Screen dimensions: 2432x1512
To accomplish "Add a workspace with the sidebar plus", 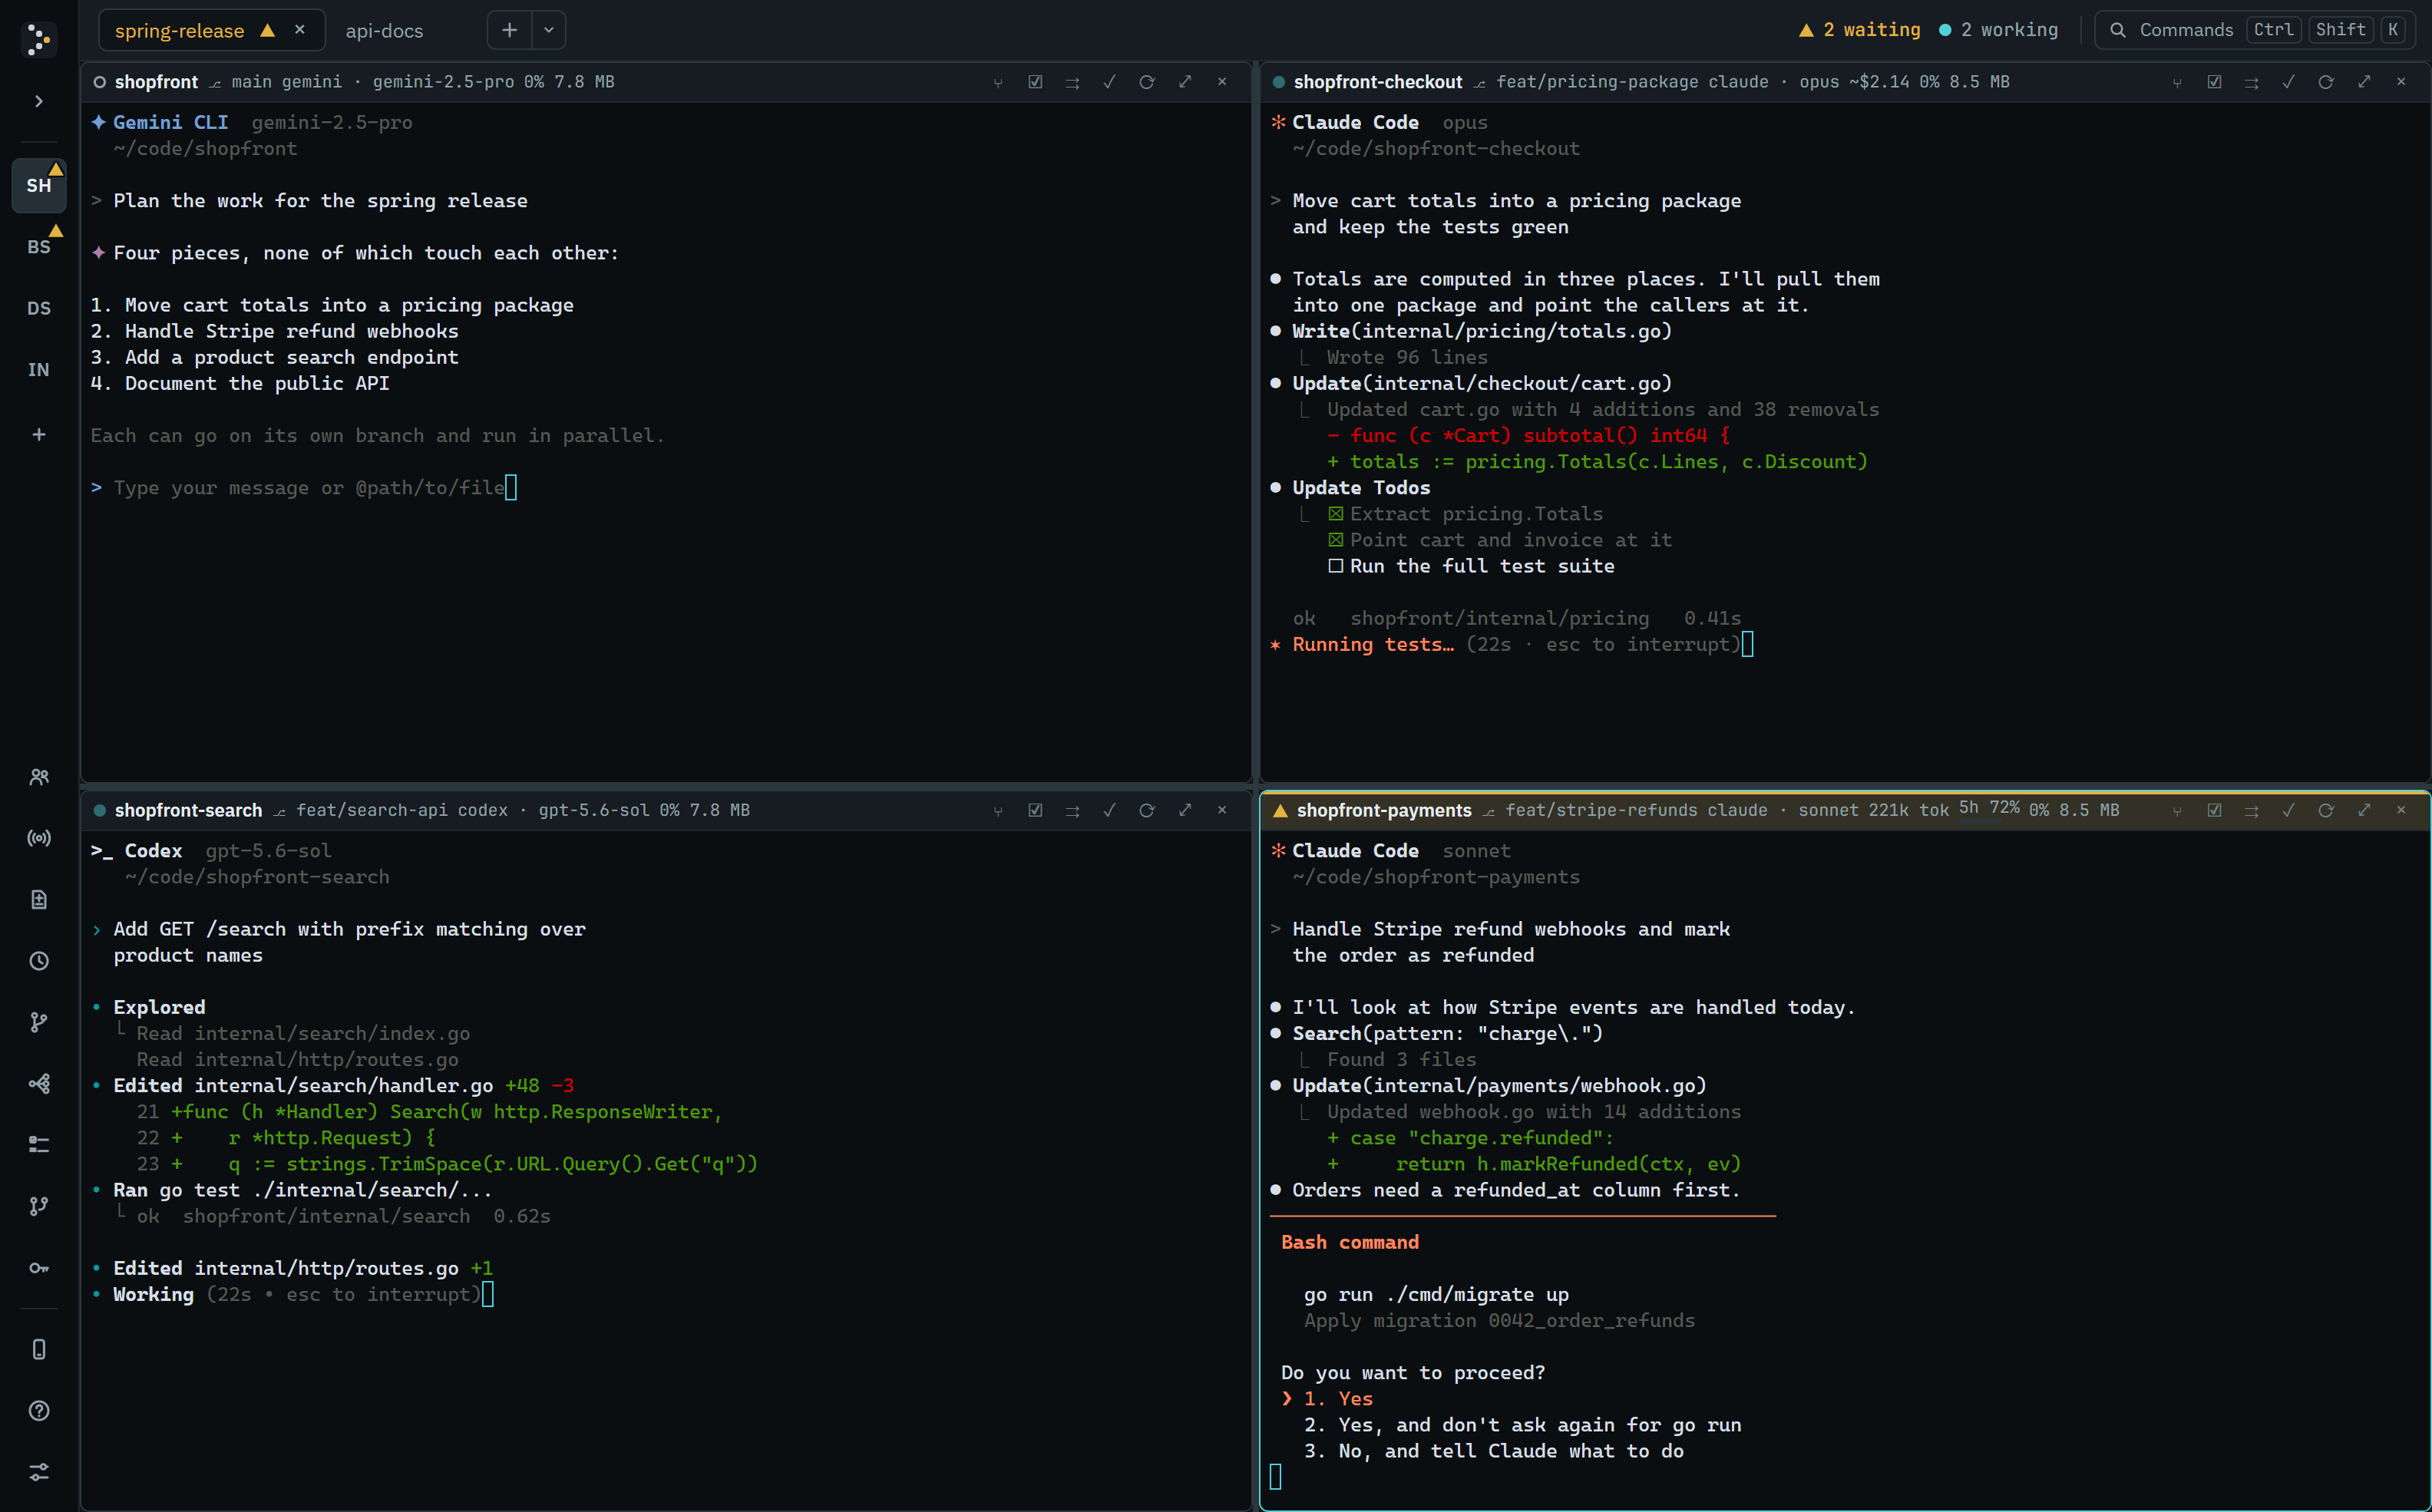I will [39, 434].
